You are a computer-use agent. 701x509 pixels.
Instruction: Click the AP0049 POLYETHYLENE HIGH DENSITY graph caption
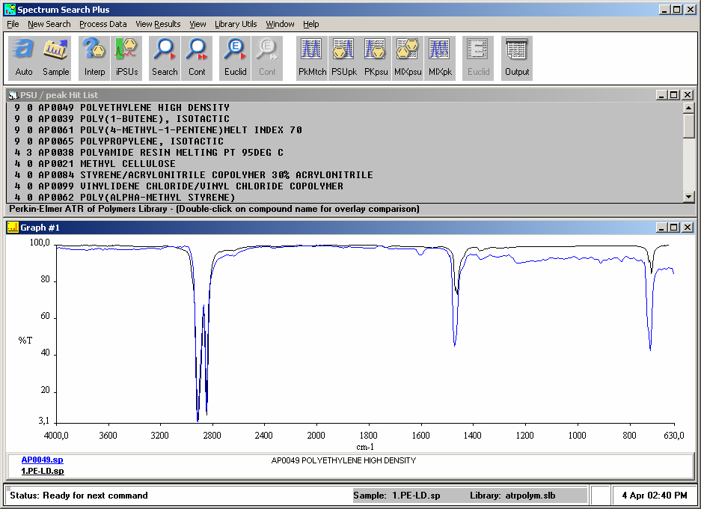(343, 460)
